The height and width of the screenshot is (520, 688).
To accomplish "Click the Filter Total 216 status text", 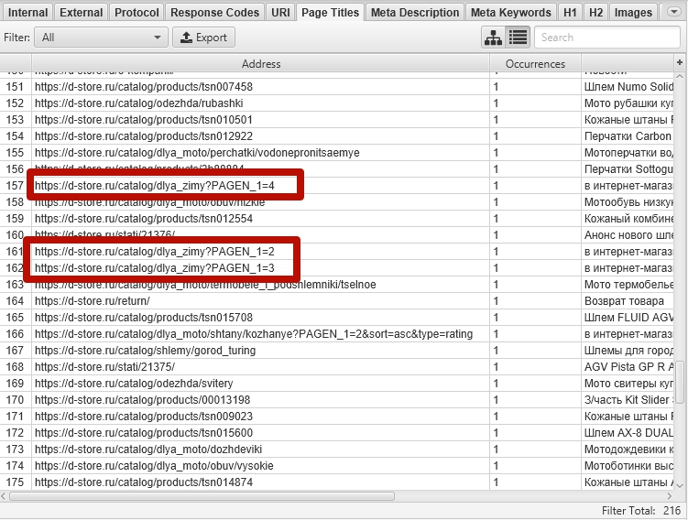I will [x=641, y=511].
